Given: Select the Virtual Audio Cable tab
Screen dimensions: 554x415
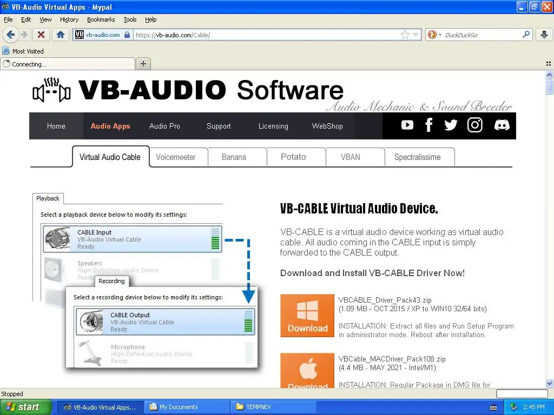Looking at the screenshot, I should coord(110,157).
